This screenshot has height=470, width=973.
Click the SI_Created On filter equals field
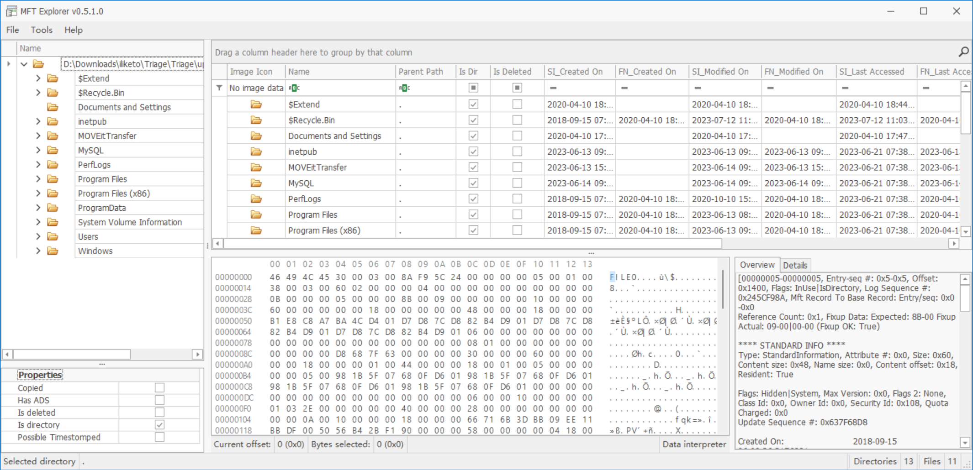click(x=579, y=88)
